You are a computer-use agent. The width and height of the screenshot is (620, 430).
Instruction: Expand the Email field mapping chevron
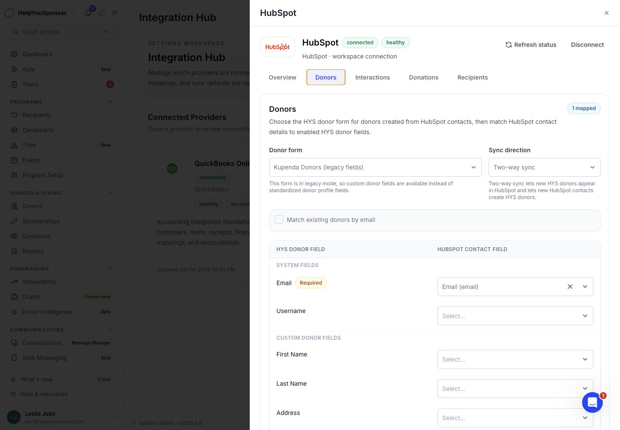coord(585,287)
